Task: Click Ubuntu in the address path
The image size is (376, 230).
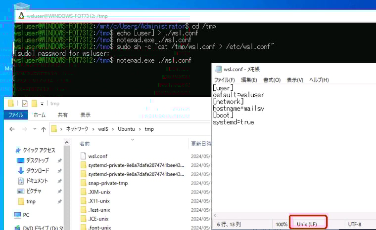Action: tap(126, 129)
